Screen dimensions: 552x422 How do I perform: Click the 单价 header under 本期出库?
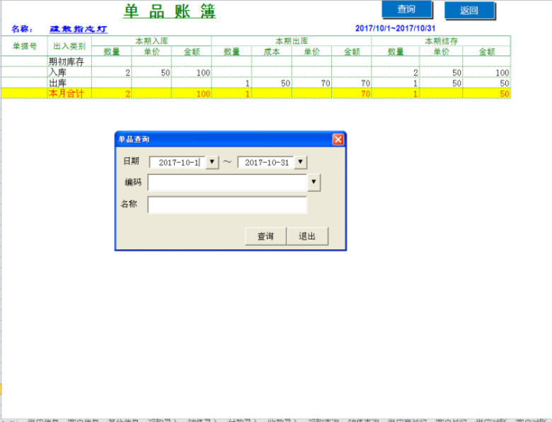pyautogui.click(x=312, y=52)
